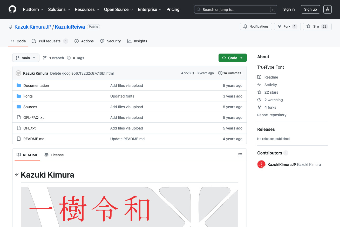Screen dimensions: 340x227
Task: Click the GitHub logo icon
Action: click(12, 9)
